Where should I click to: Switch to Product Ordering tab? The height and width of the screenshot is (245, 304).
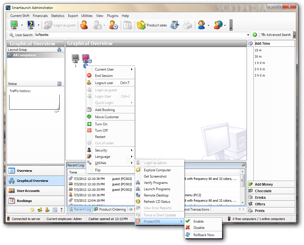110,209
